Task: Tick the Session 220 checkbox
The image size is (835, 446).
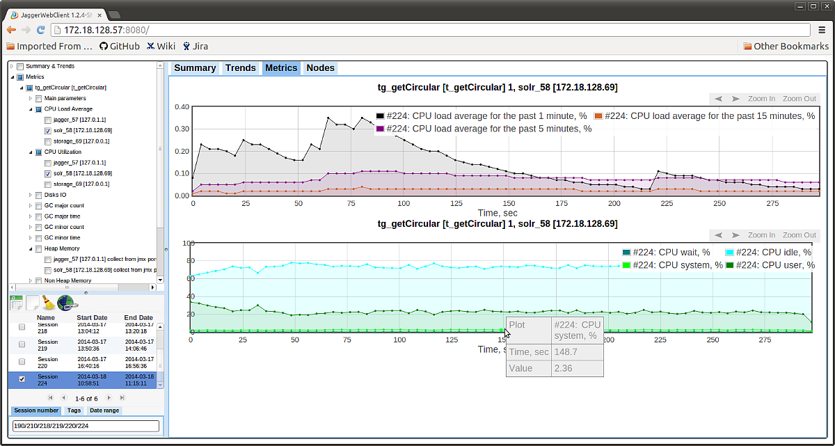Action: (x=22, y=362)
